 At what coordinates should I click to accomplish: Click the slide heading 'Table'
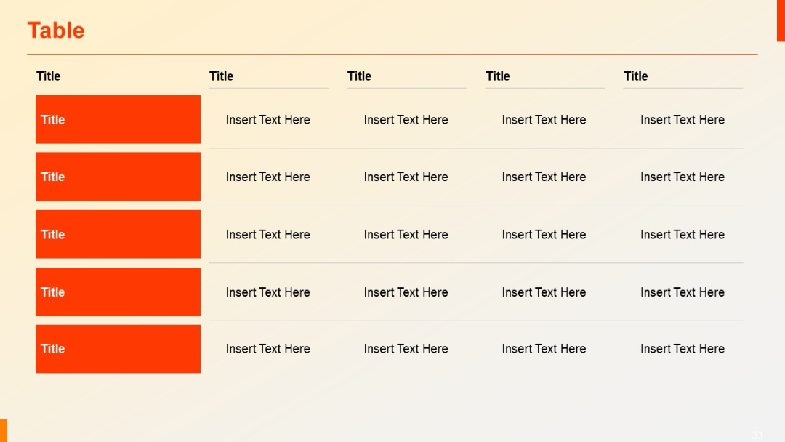[55, 30]
